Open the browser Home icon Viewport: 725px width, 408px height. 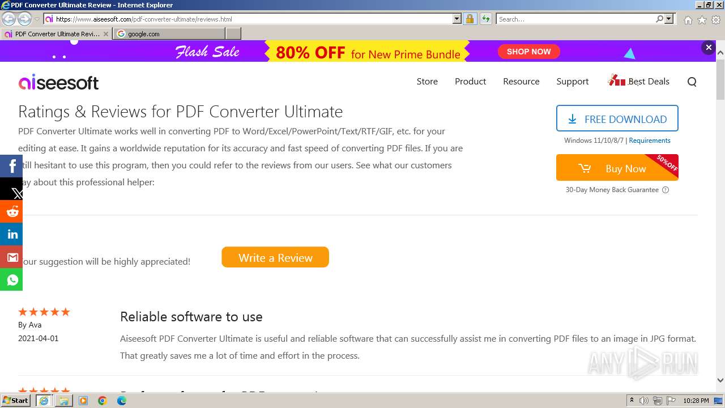(x=688, y=19)
